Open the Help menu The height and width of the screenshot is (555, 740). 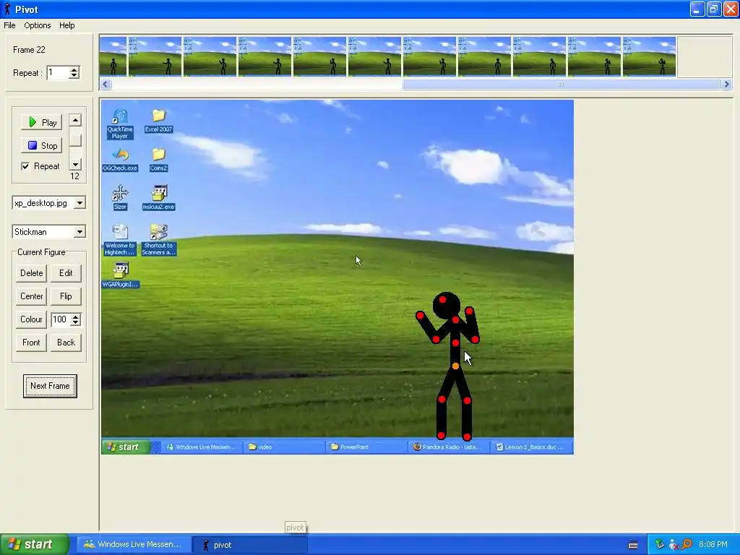point(66,25)
